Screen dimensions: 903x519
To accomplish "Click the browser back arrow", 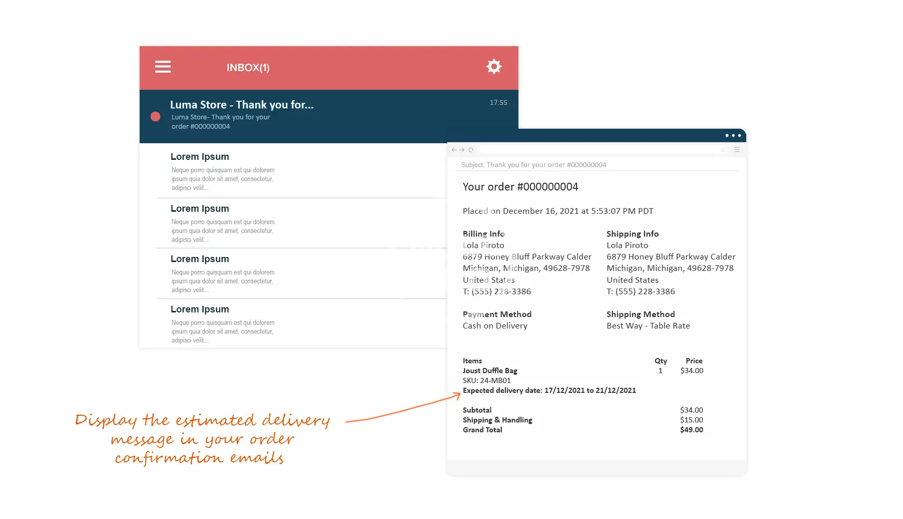I will tap(454, 150).
